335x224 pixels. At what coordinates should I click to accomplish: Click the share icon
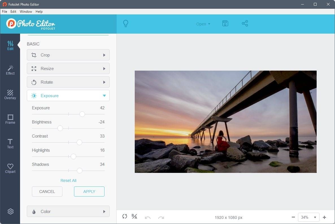[x=245, y=23]
